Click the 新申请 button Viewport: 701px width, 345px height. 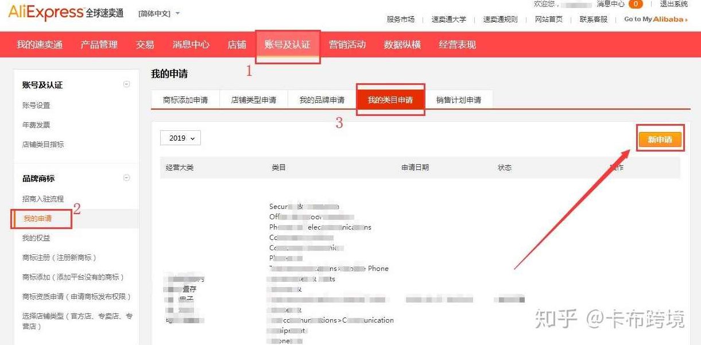click(660, 139)
